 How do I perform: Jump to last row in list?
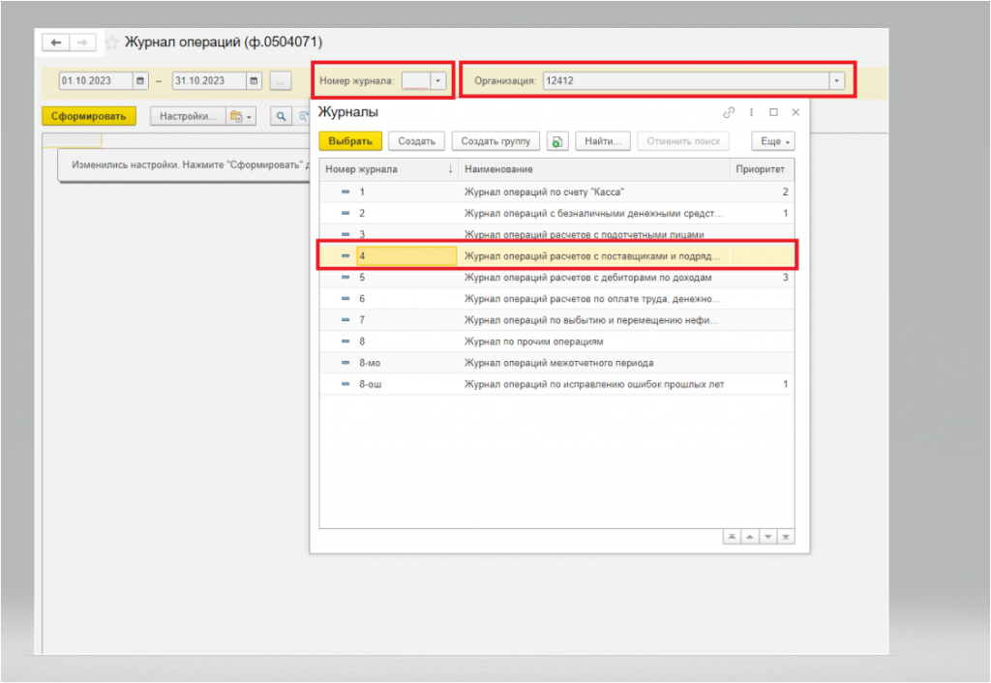(786, 537)
